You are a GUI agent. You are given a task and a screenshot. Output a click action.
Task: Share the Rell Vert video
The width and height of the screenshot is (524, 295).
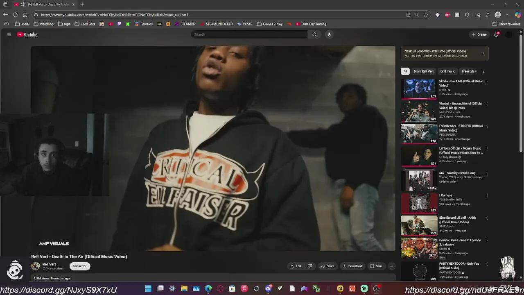point(327,266)
